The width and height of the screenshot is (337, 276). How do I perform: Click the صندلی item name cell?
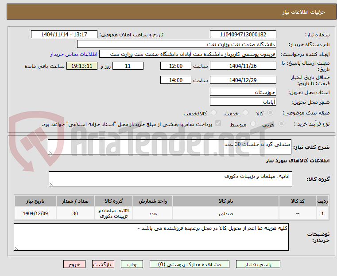point(226,213)
